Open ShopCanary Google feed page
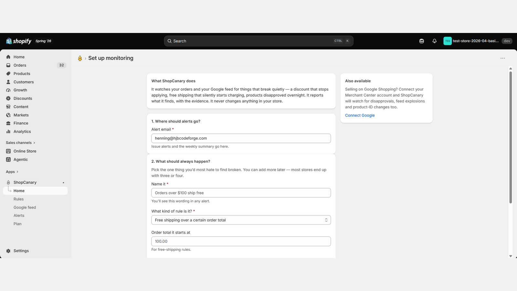The height and width of the screenshot is (291, 517). coord(25,208)
